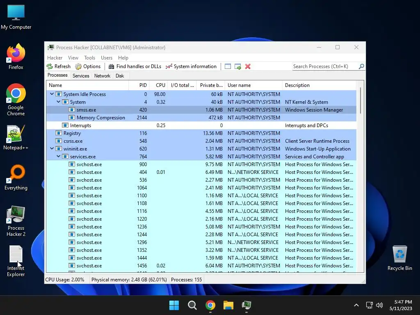The width and height of the screenshot is (420, 315).
Task: Click the icon of svchost.exe PID 1064
Action: [71, 187]
